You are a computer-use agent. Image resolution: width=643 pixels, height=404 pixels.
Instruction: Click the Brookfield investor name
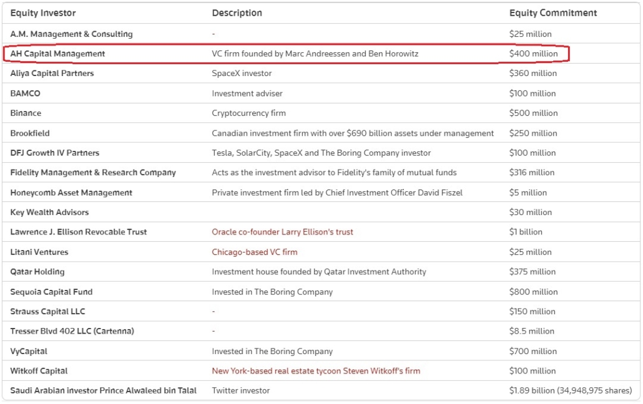pos(30,133)
